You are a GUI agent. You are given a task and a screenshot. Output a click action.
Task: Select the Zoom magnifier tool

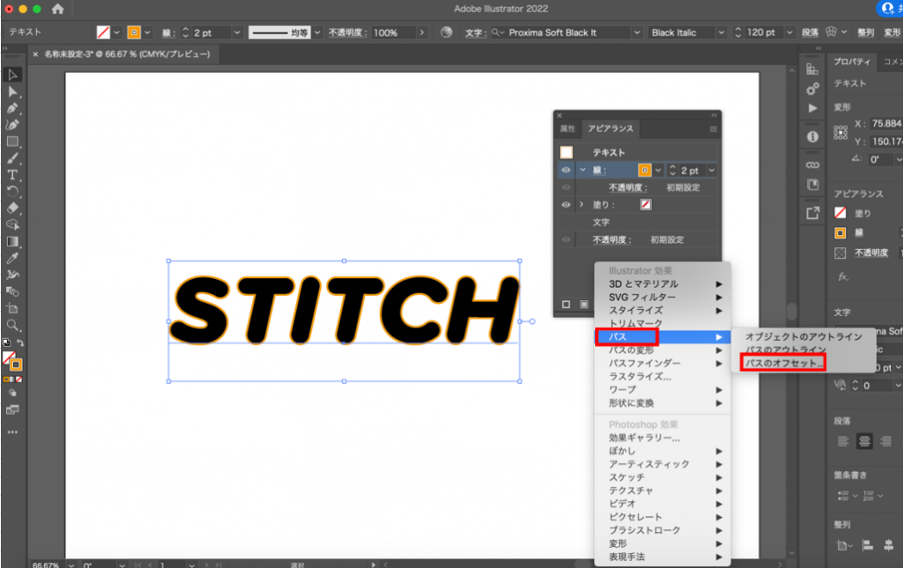point(12,326)
